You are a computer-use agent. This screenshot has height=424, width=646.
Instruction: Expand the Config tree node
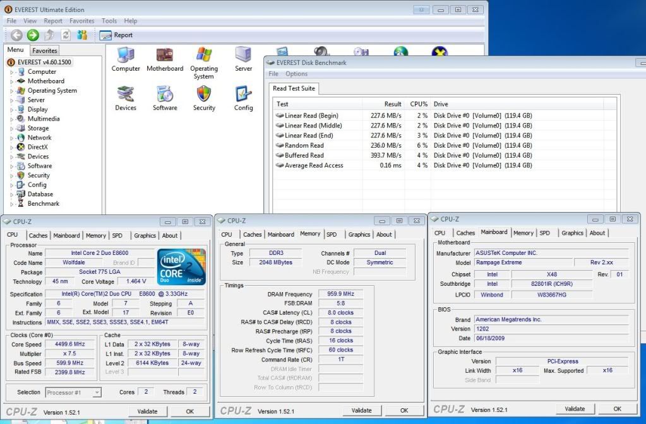click(11, 185)
